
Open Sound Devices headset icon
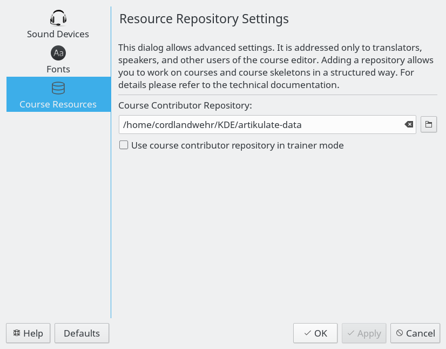[x=58, y=18]
